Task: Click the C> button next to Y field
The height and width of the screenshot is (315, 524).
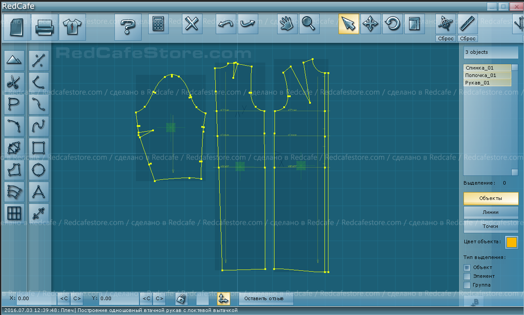Action: [160, 298]
